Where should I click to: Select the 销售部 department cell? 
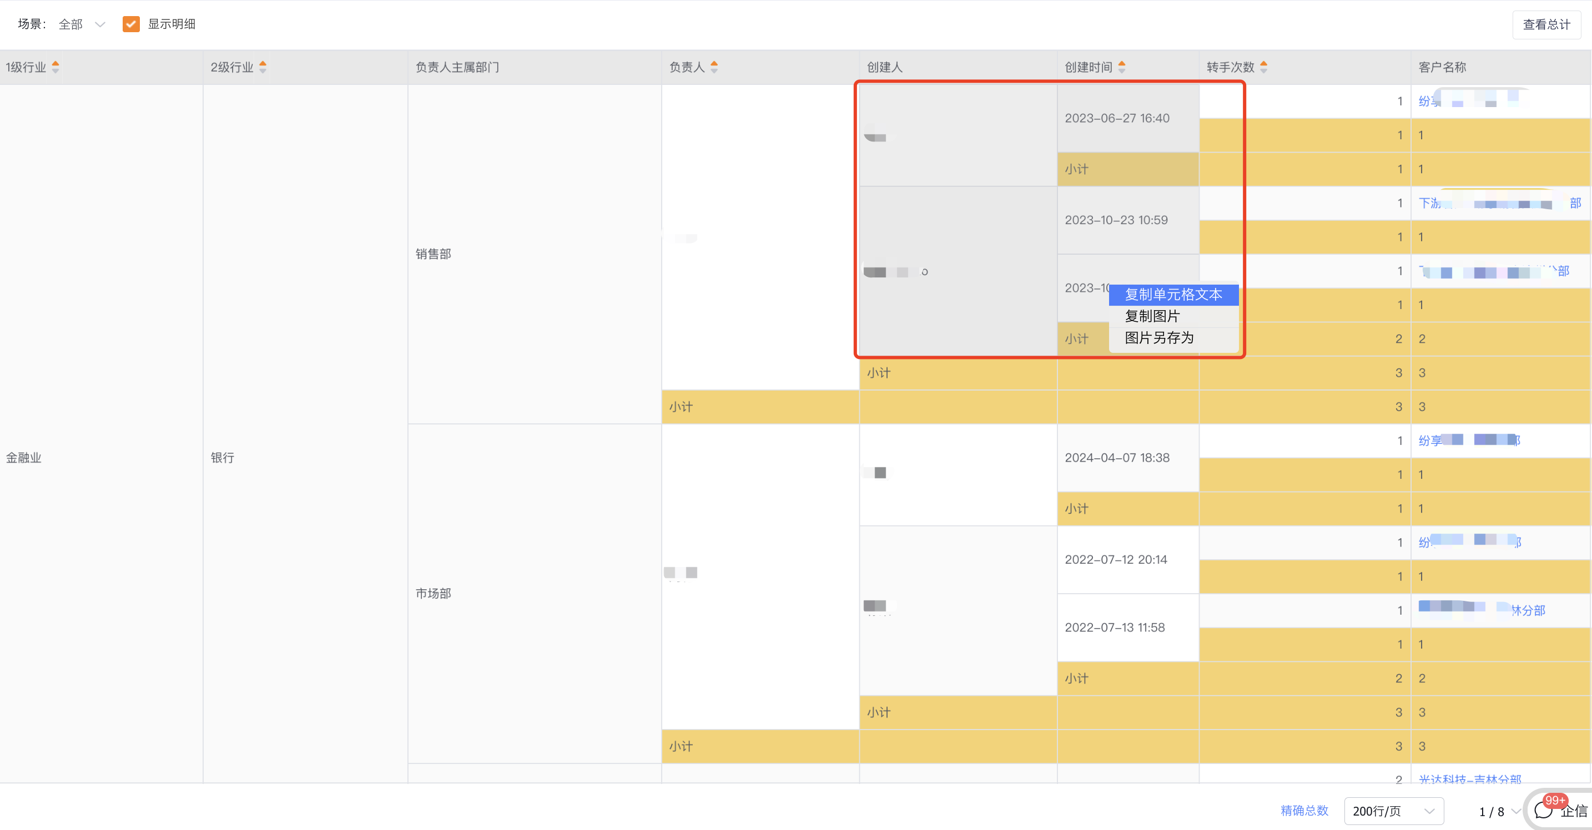click(433, 254)
